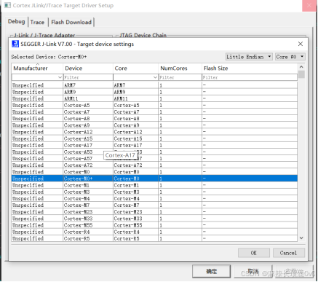Click the Cancel button in SEGGER dialog
Viewport: 318px width, 282px height.
289,253
